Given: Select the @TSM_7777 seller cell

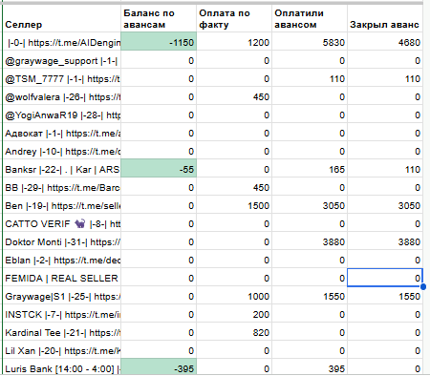Looking at the screenshot, I should [62, 77].
